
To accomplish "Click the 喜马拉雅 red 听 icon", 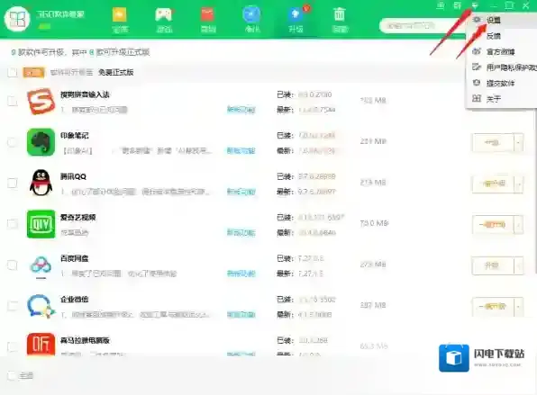I will 41,345.
